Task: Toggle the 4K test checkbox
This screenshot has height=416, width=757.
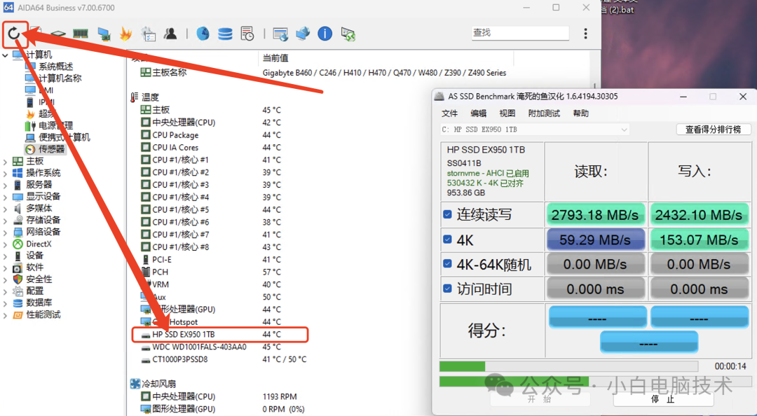Action: click(x=447, y=240)
